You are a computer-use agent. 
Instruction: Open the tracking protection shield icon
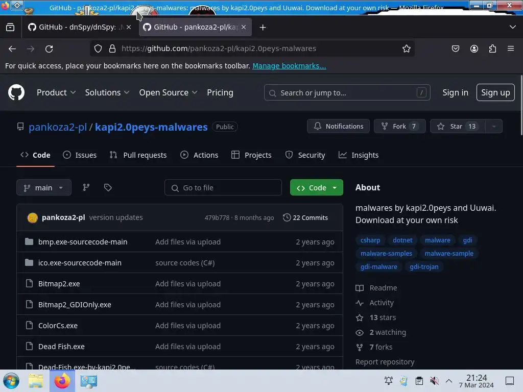[x=98, y=48]
